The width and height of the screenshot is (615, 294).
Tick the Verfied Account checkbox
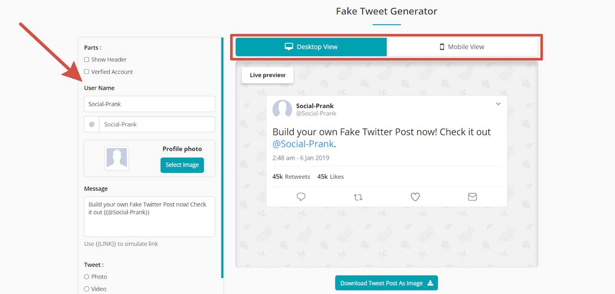coord(87,72)
